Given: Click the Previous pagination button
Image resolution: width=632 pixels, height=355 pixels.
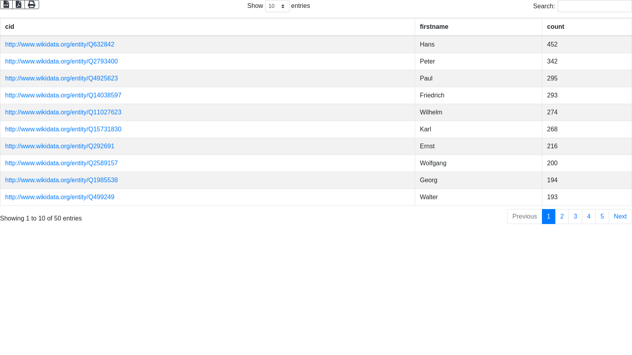Looking at the screenshot, I should [525, 217].
